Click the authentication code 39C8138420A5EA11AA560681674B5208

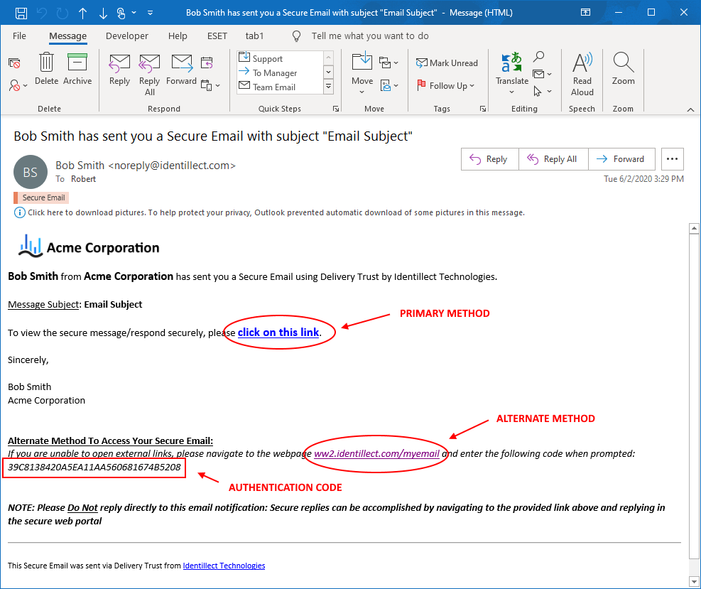click(x=94, y=468)
